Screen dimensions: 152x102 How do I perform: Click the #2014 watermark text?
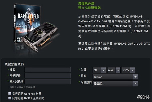(143, 97)
